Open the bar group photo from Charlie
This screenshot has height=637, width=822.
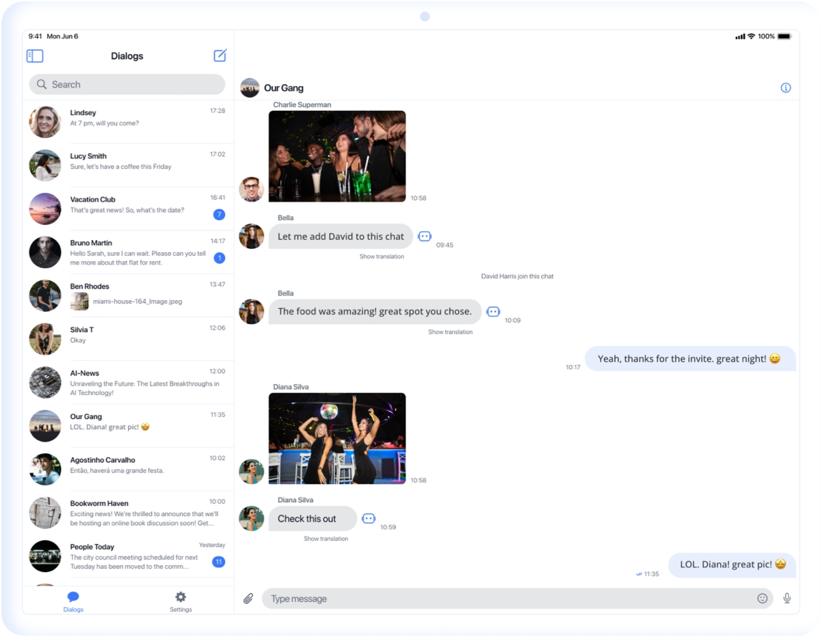[337, 157]
